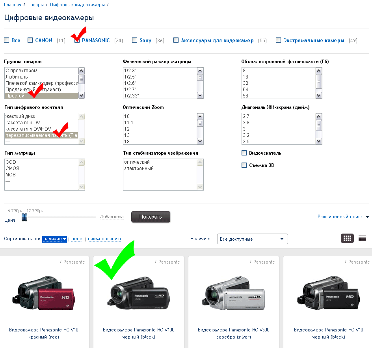Toggle the PANASONIC checkbox

(x=77, y=40)
